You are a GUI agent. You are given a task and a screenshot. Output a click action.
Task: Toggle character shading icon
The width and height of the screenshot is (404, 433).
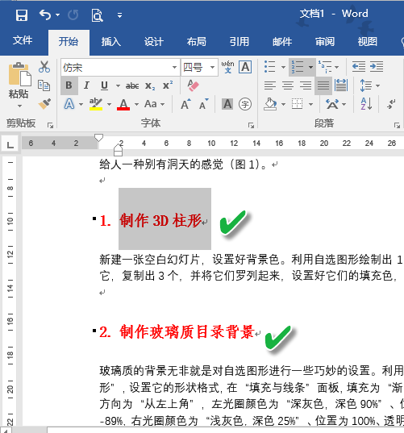pos(227,104)
